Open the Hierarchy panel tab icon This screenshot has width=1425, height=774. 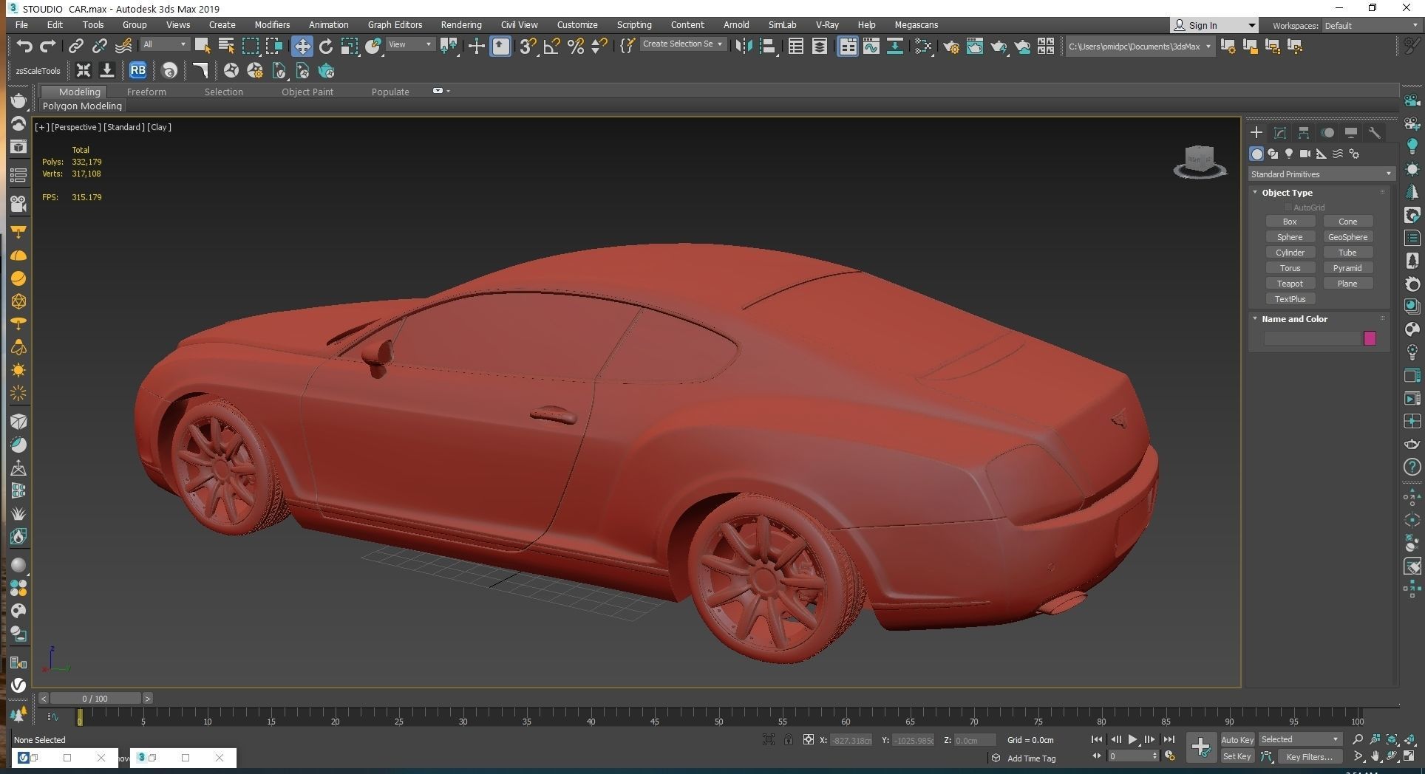(1304, 133)
